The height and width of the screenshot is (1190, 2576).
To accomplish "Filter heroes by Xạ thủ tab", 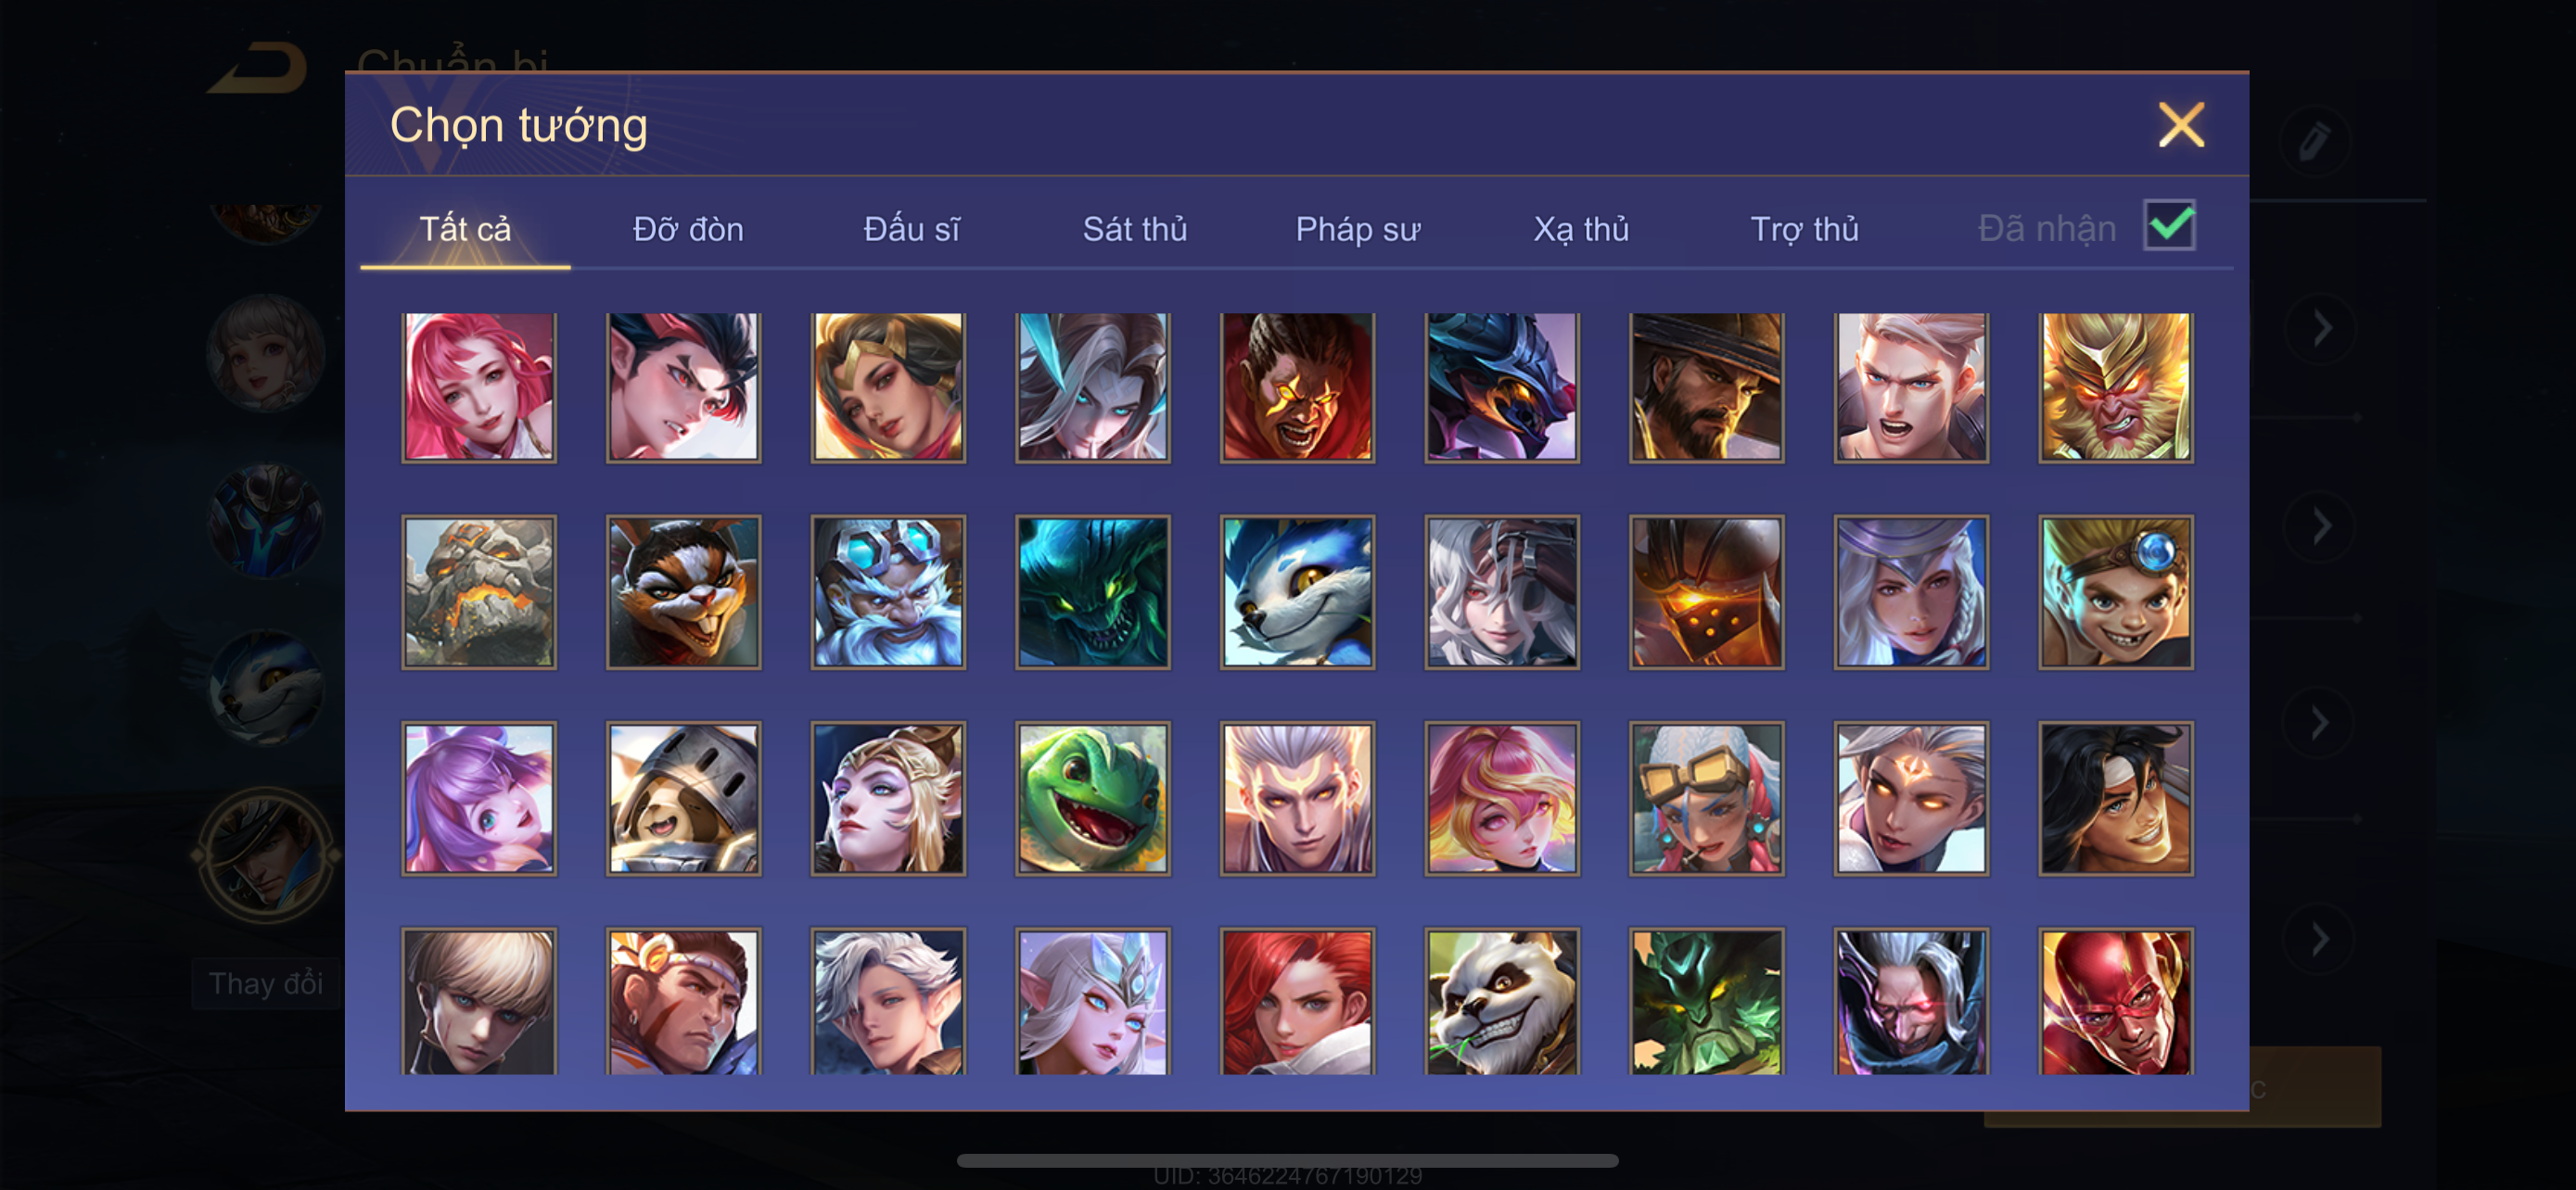I will (x=1581, y=229).
